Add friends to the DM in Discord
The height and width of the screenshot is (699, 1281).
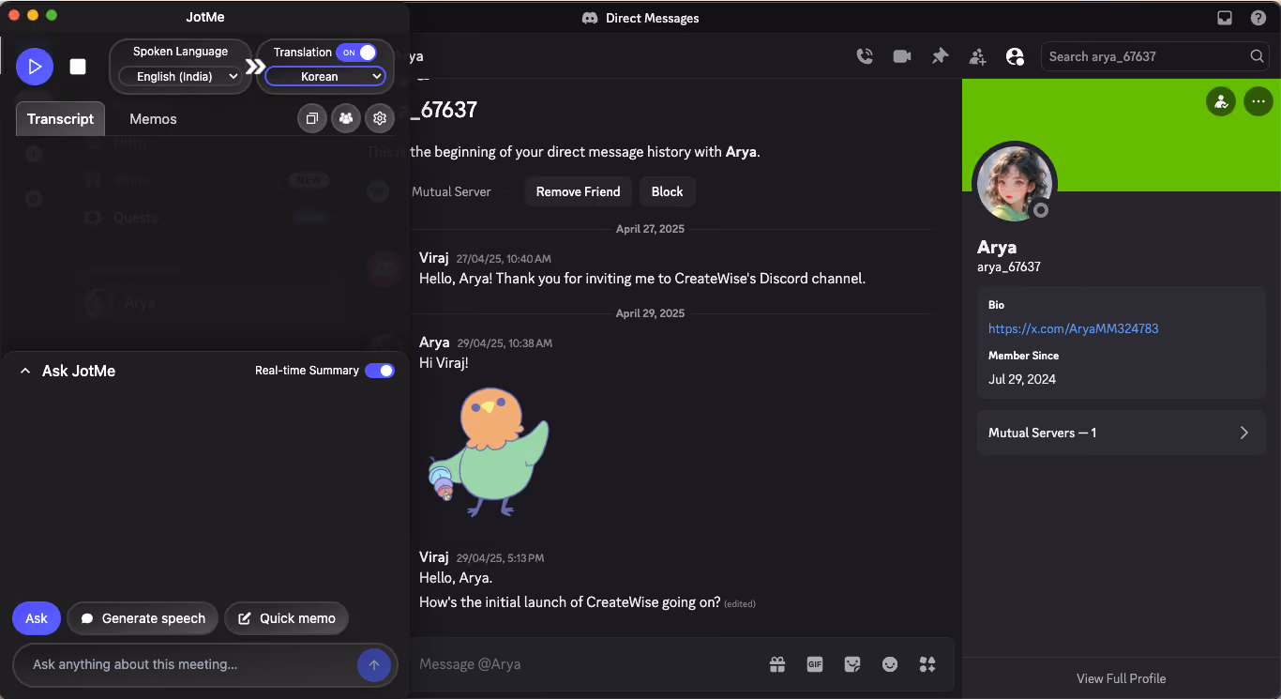pyautogui.click(x=977, y=56)
